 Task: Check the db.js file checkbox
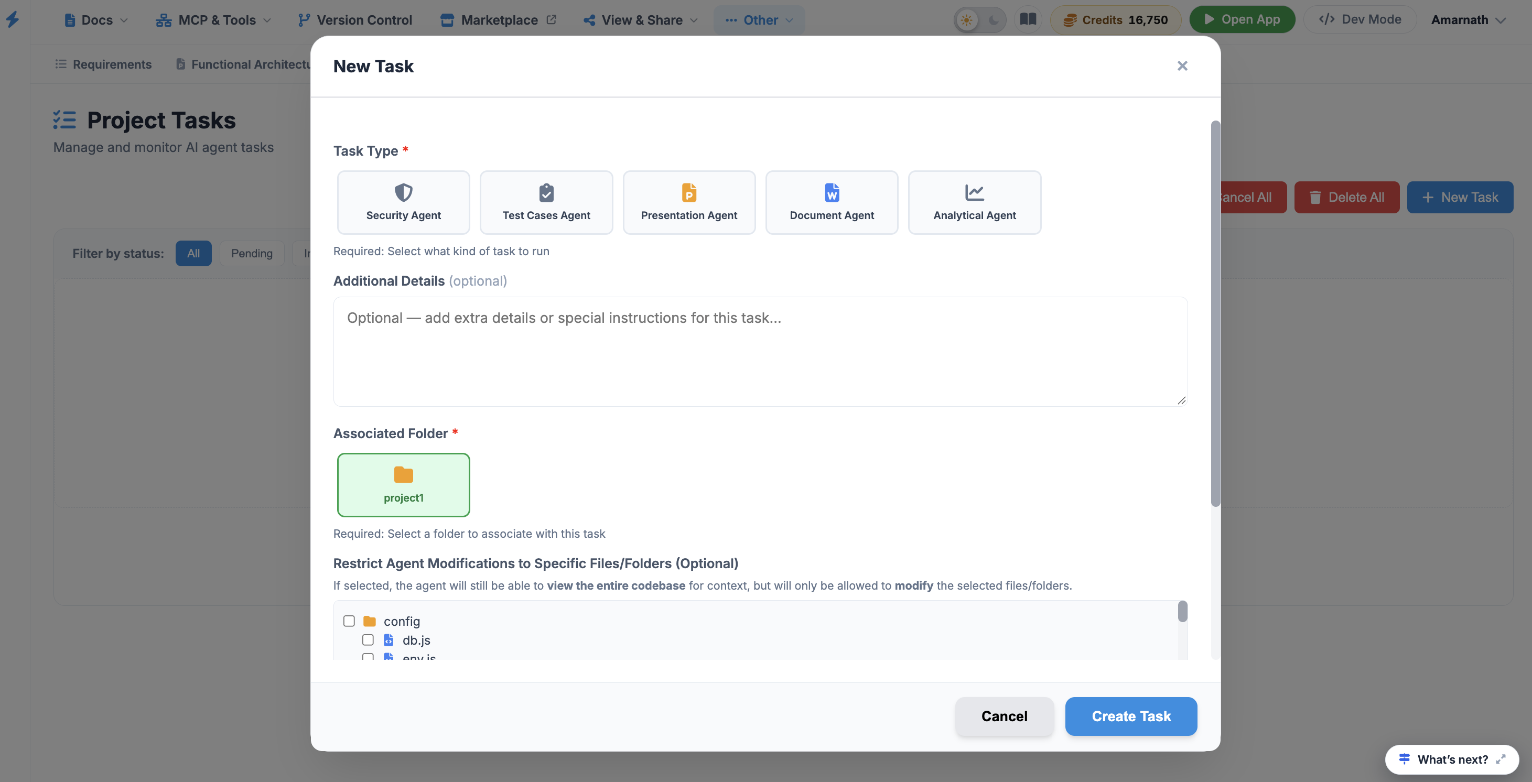(x=368, y=640)
